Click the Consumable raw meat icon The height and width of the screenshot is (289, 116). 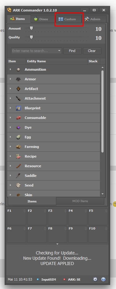click(18, 118)
